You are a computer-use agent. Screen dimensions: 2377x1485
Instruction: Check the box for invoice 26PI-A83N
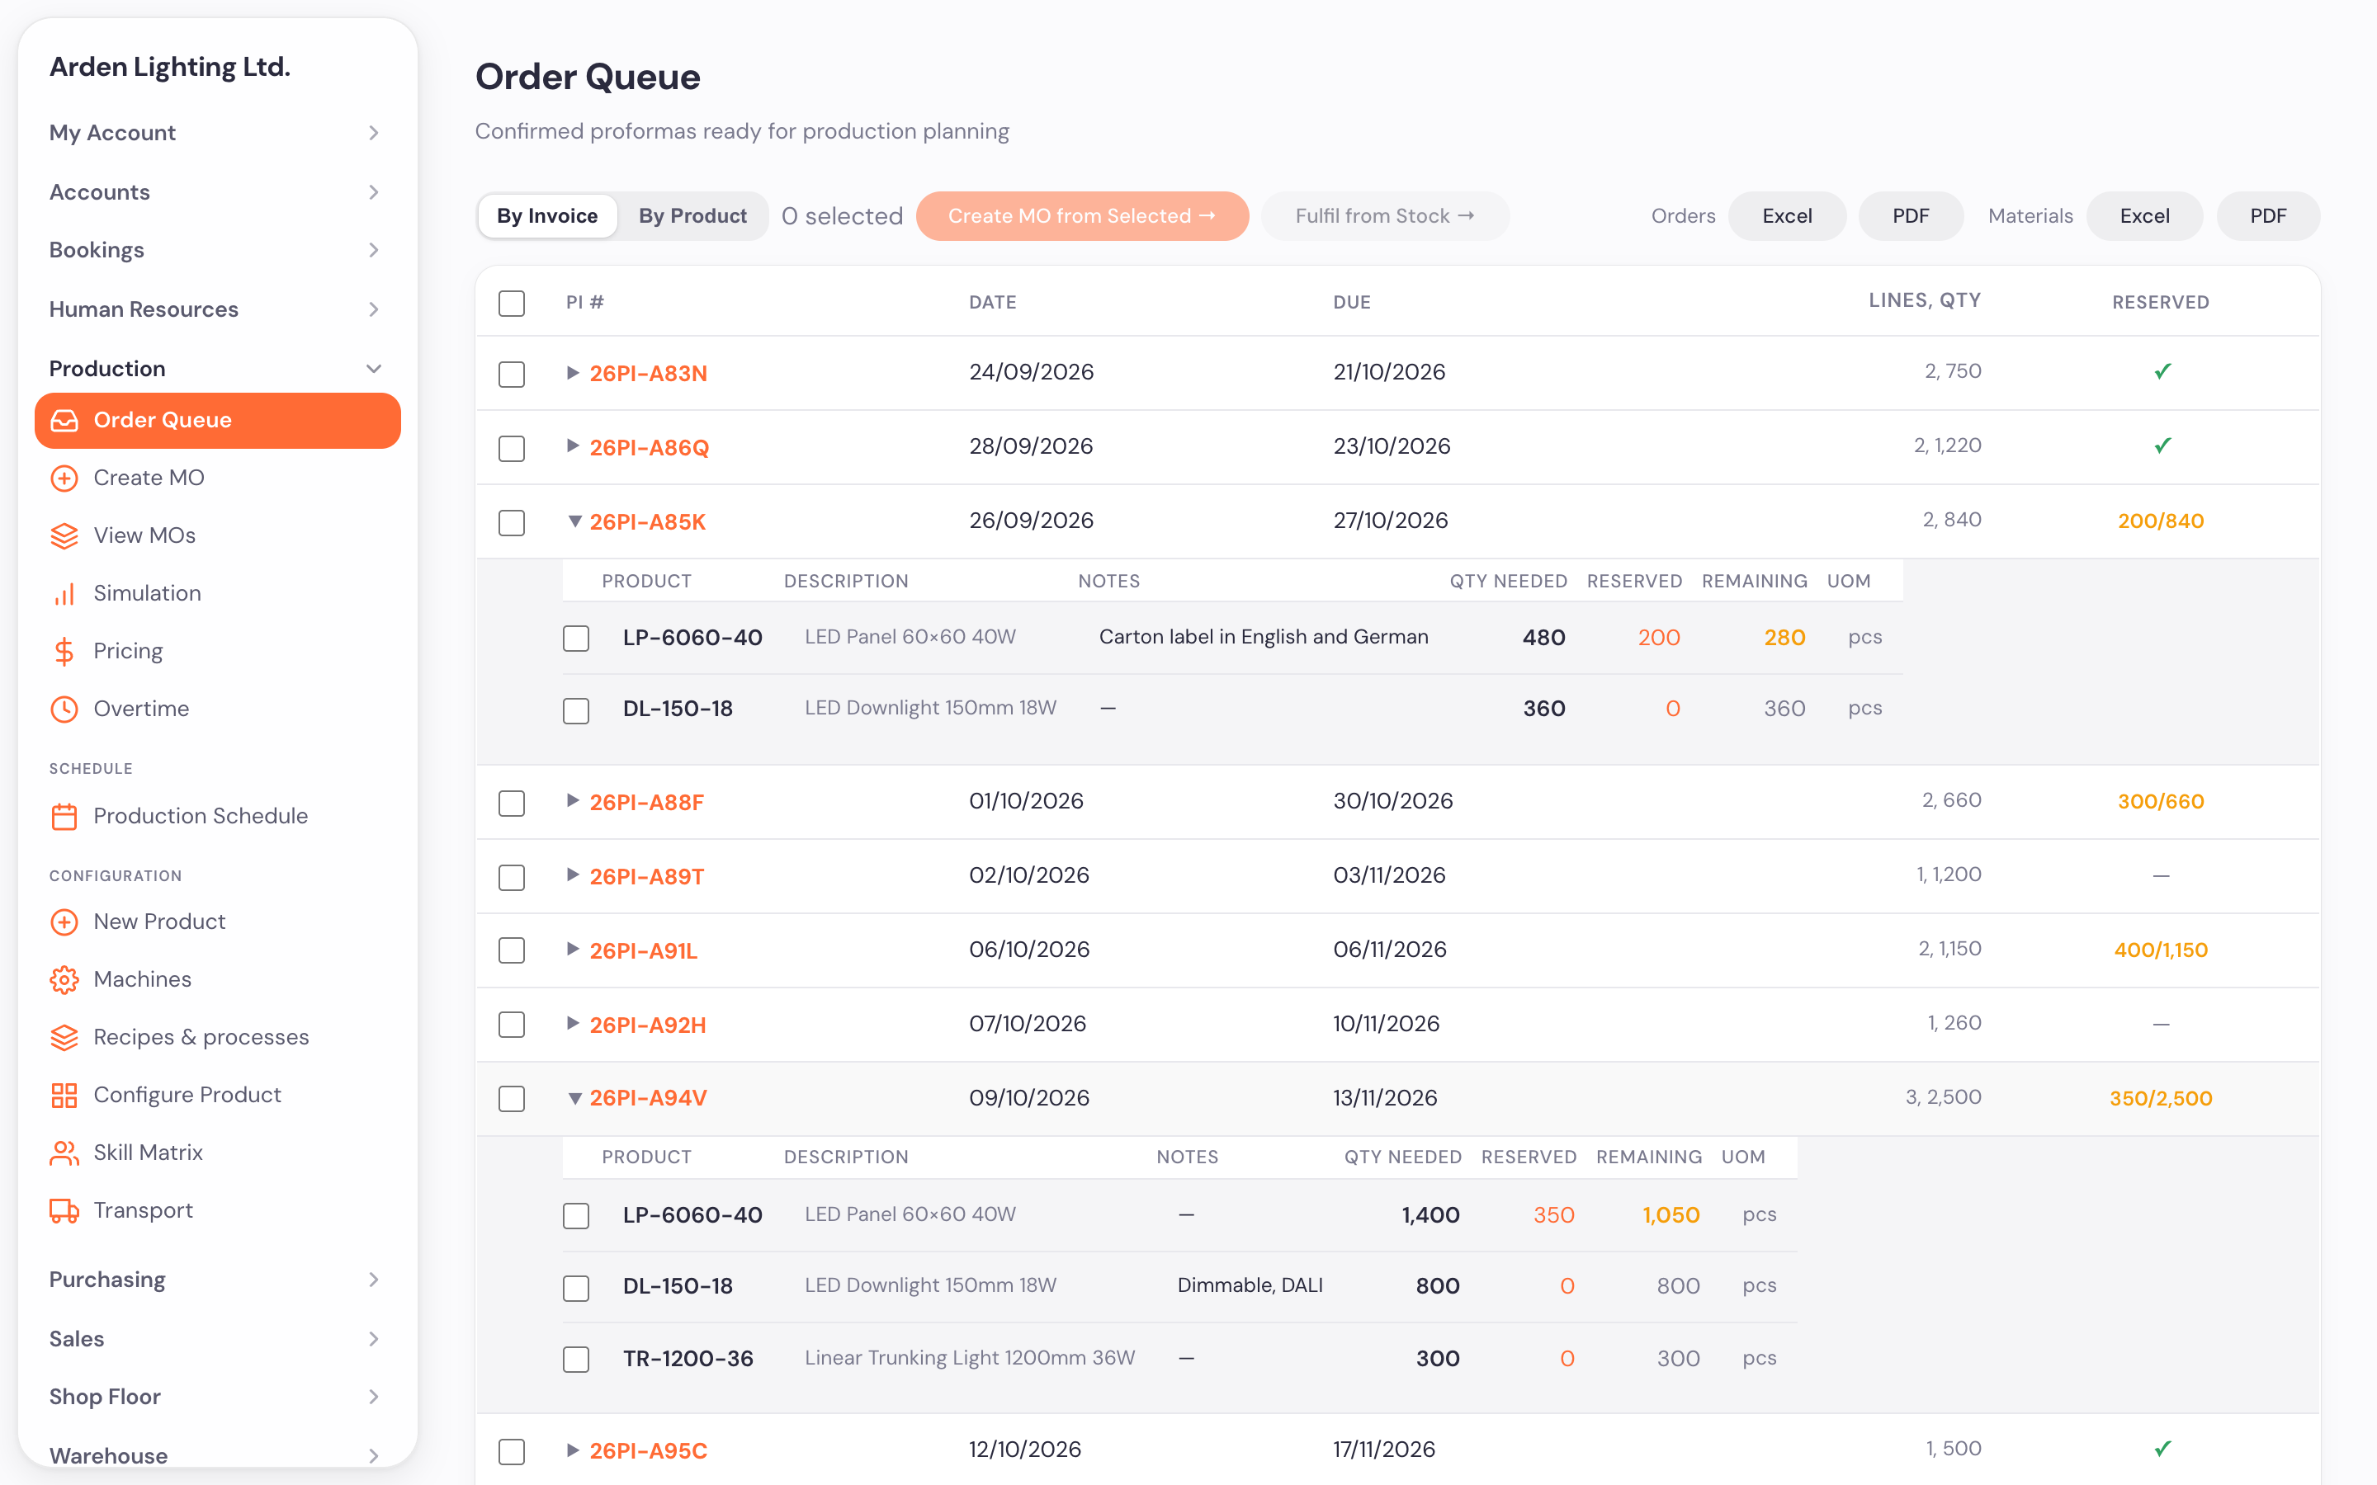pyautogui.click(x=512, y=375)
